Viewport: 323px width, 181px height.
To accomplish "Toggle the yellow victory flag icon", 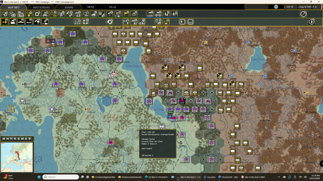I will click(126, 14).
